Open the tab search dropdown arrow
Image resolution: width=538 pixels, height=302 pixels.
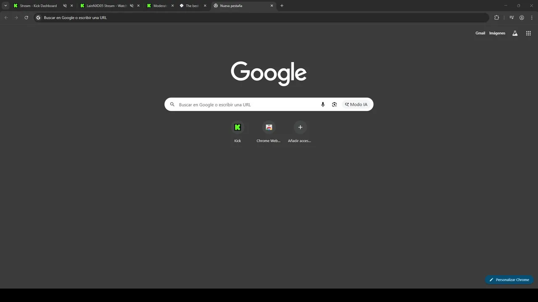(5, 6)
